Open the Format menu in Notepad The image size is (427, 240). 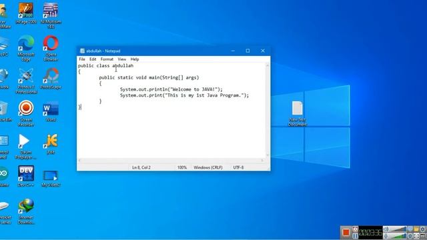(107, 59)
